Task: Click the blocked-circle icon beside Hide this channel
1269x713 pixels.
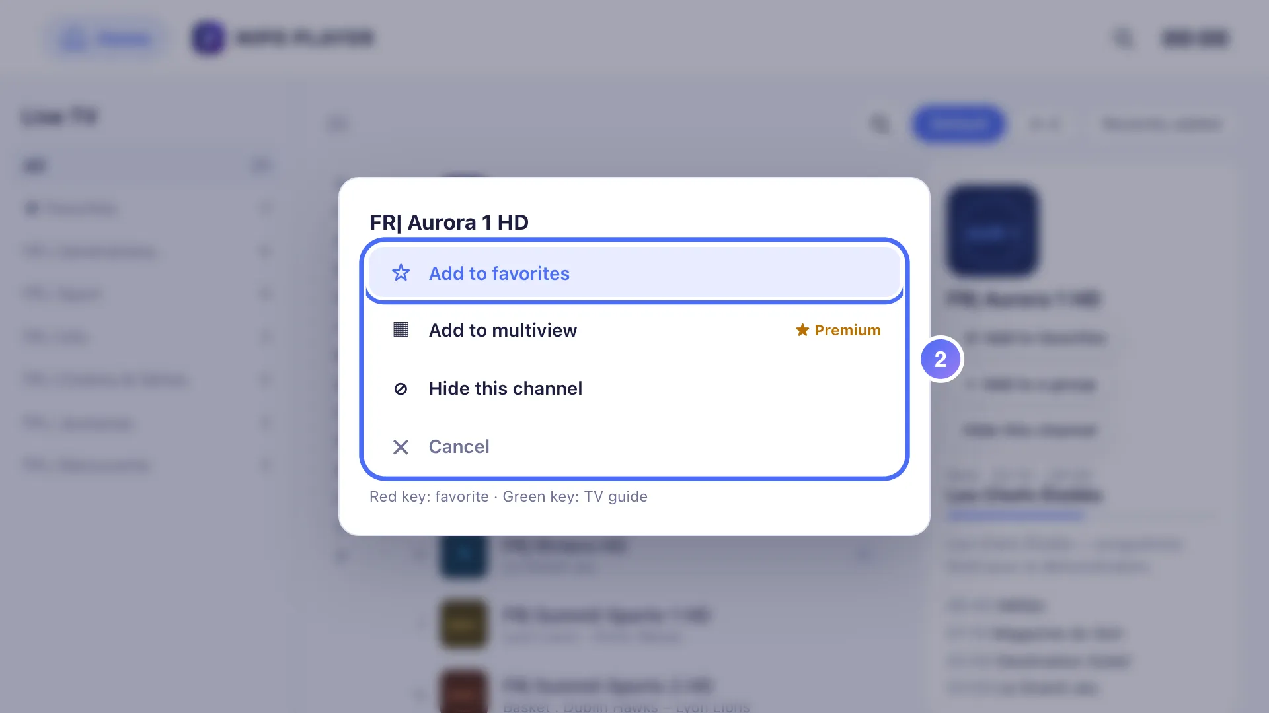Action: (x=401, y=389)
